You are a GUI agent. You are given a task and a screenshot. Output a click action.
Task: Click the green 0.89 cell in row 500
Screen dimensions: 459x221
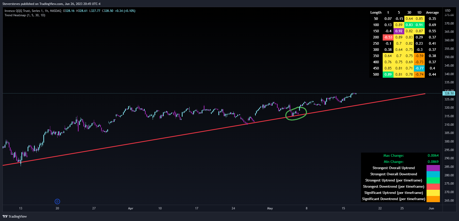[388, 74]
